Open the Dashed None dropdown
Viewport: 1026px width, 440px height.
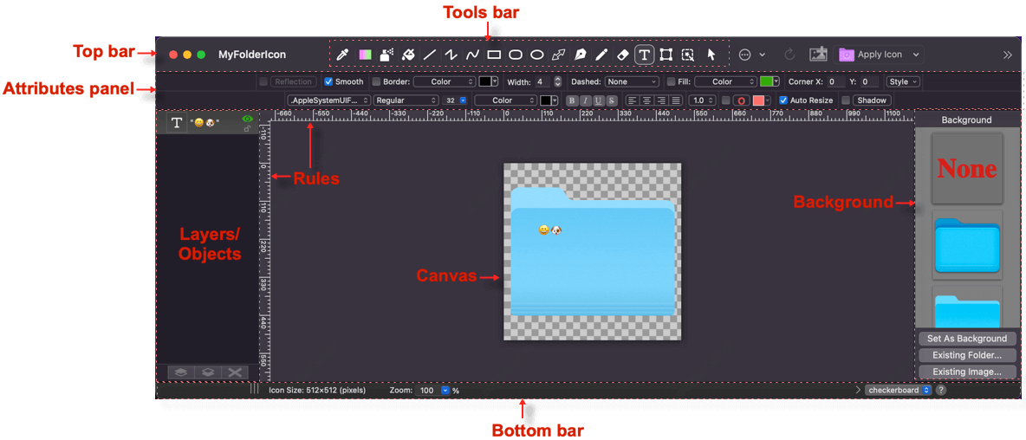[x=632, y=81]
